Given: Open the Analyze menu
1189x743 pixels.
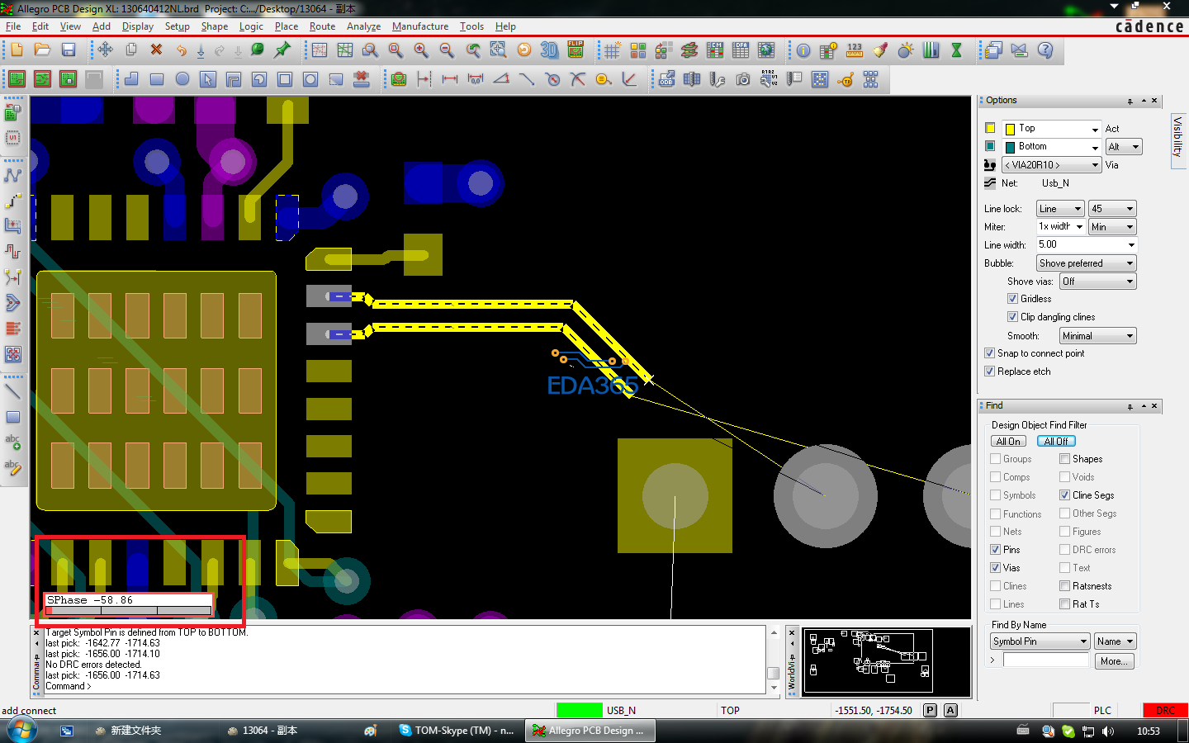Looking at the screenshot, I should pyautogui.click(x=363, y=26).
